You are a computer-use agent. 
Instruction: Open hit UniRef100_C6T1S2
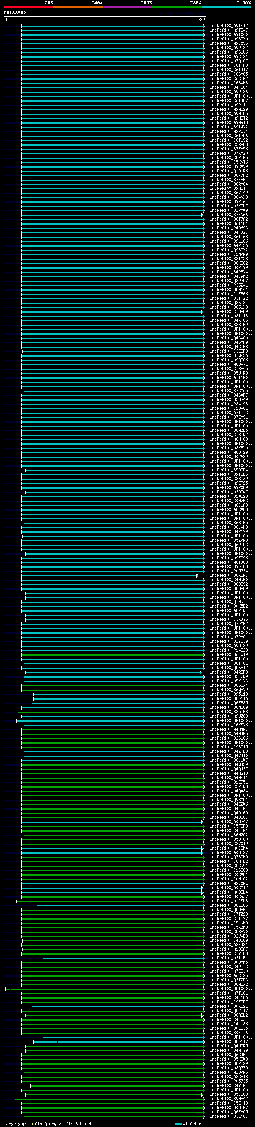tap(229, 140)
